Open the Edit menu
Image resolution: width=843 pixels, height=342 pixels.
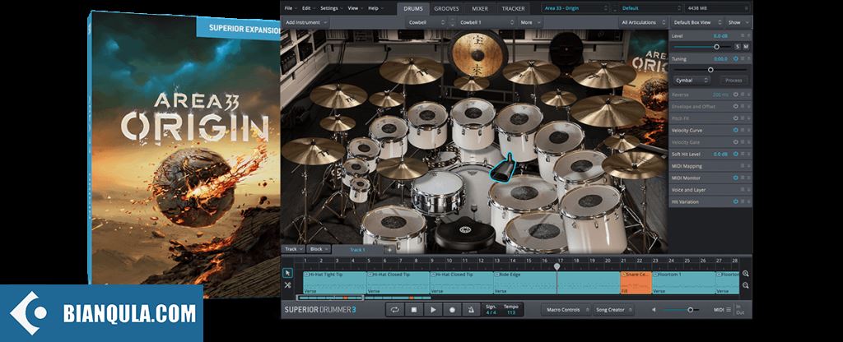[x=308, y=8]
